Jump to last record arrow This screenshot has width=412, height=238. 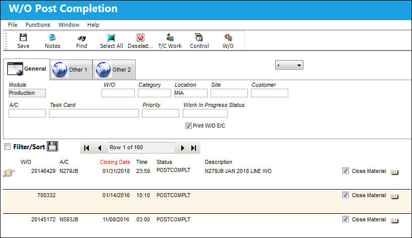tap(194, 148)
